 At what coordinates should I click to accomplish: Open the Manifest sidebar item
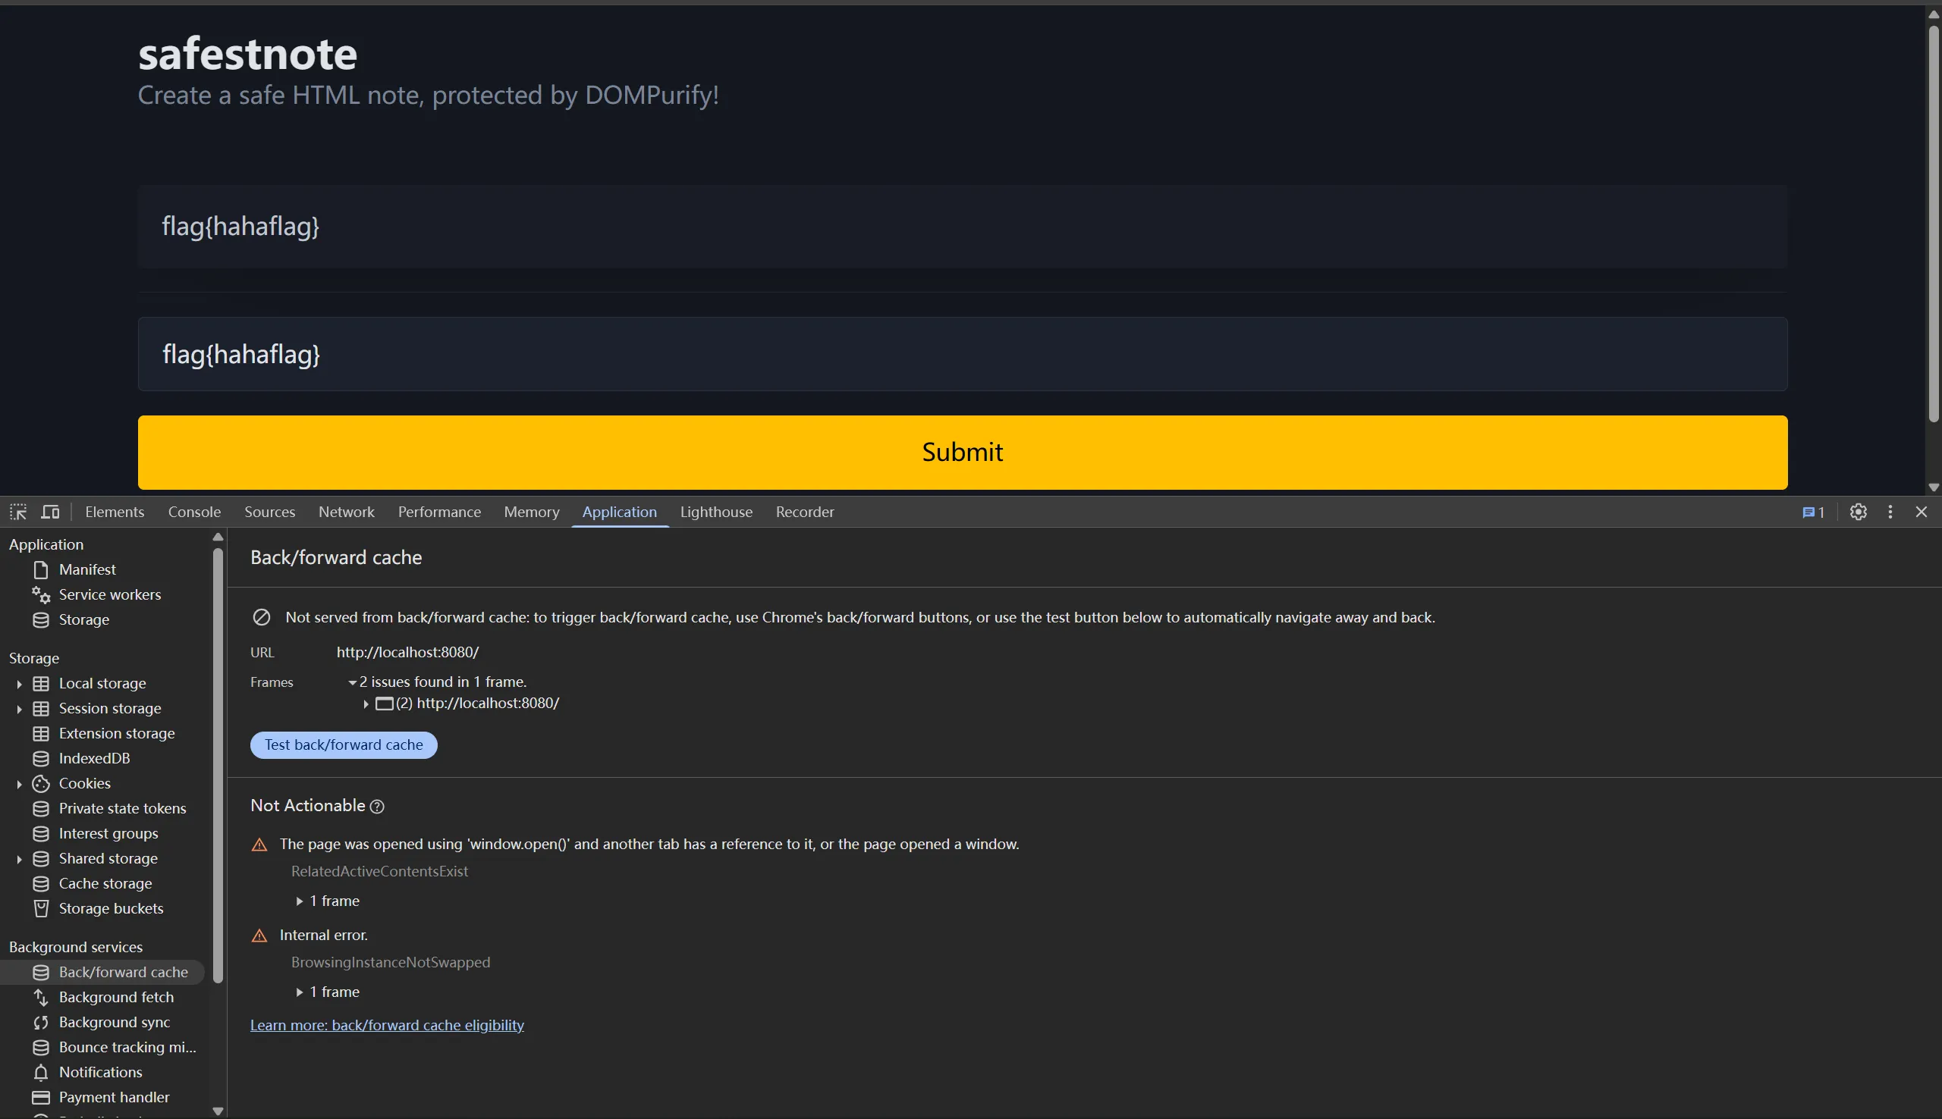87,569
